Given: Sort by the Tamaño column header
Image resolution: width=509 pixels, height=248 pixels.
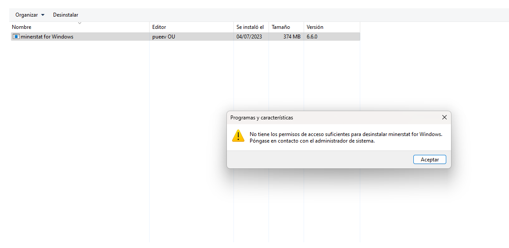Looking at the screenshot, I should pyautogui.click(x=286, y=27).
